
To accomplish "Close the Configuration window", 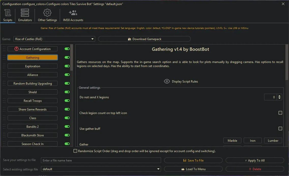I will [x=283, y=4].
